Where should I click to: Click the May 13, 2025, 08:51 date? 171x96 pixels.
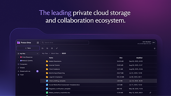click(x=136, y=93)
